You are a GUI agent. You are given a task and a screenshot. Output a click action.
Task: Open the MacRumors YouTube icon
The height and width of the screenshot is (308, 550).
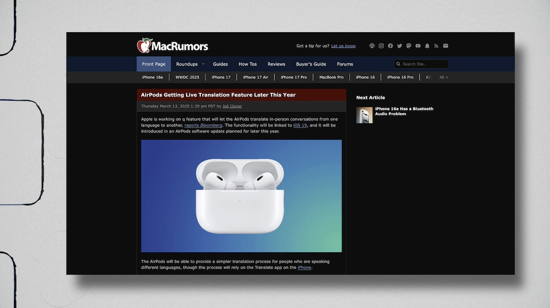pyautogui.click(x=418, y=46)
